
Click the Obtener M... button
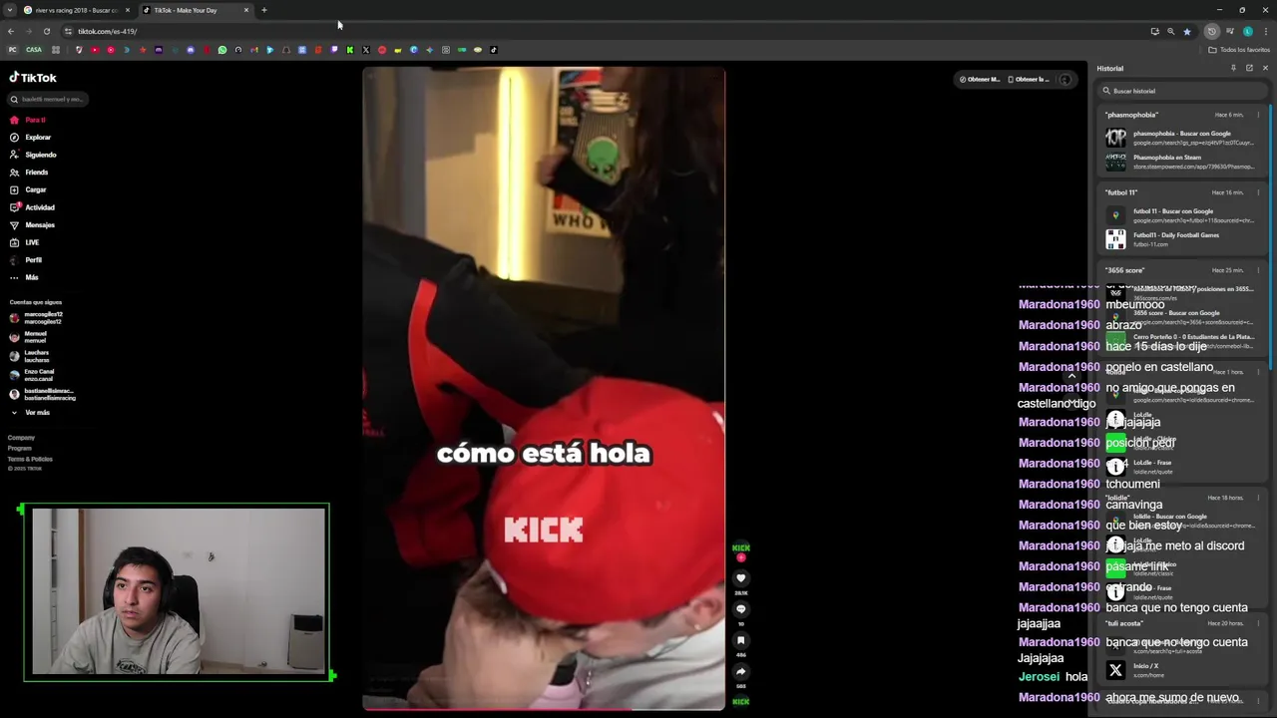979,79
